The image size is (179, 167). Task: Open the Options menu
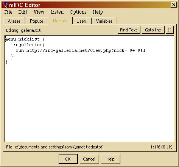tap(78, 12)
